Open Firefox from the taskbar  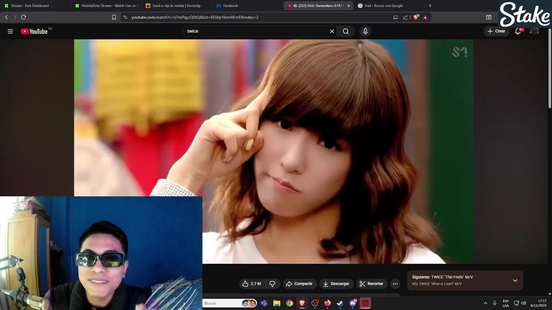[327, 303]
